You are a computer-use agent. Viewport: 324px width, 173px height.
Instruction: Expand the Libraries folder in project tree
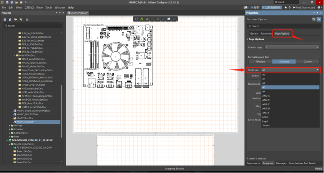(10, 129)
